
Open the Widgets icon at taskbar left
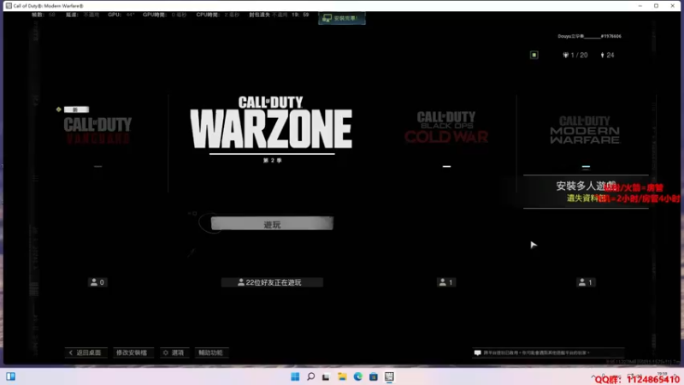pyautogui.click(x=11, y=376)
